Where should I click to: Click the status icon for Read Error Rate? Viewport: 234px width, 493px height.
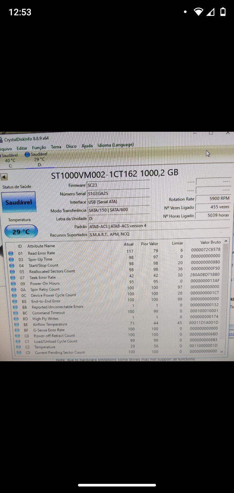11,253
